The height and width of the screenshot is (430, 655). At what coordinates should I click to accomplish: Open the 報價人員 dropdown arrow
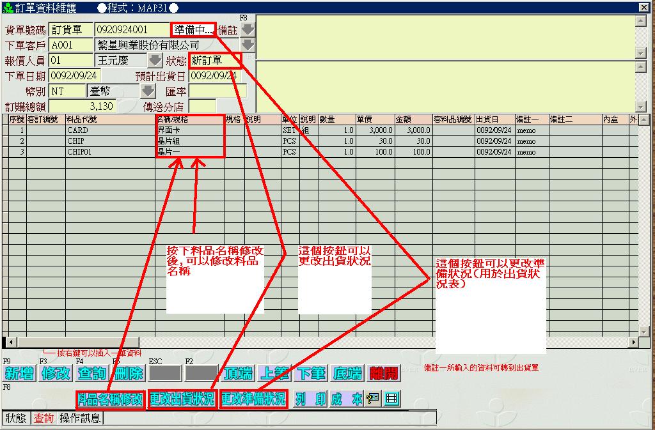155,61
